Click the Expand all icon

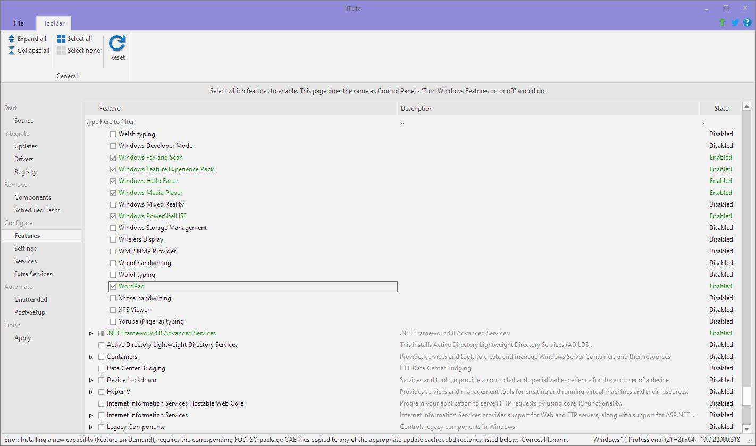point(12,39)
